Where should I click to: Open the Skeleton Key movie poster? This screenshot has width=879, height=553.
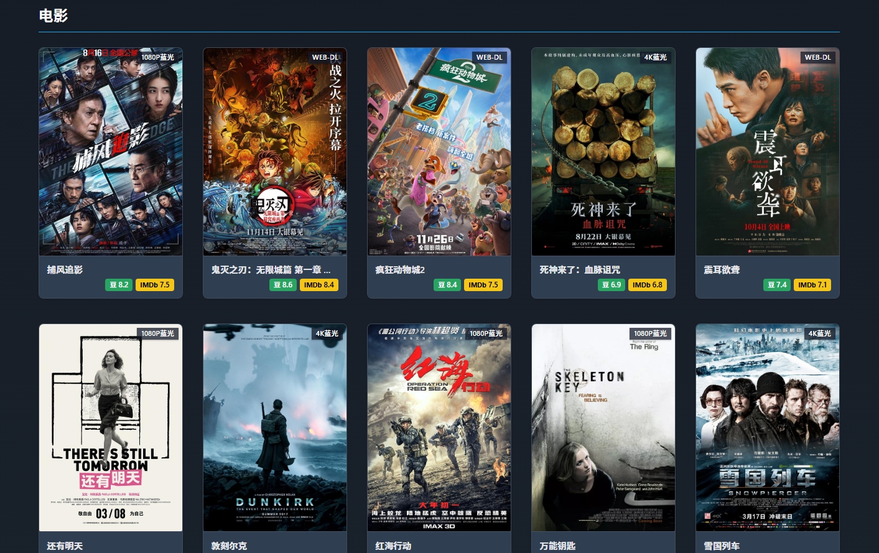coord(603,428)
